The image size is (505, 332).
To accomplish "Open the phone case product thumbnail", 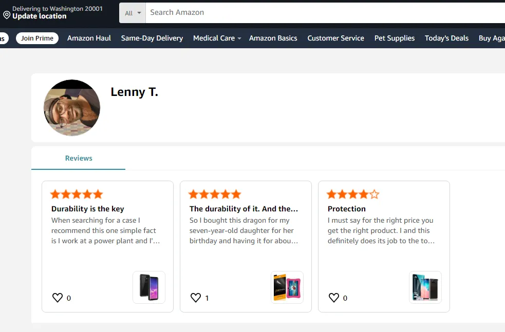I will click(x=149, y=287).
